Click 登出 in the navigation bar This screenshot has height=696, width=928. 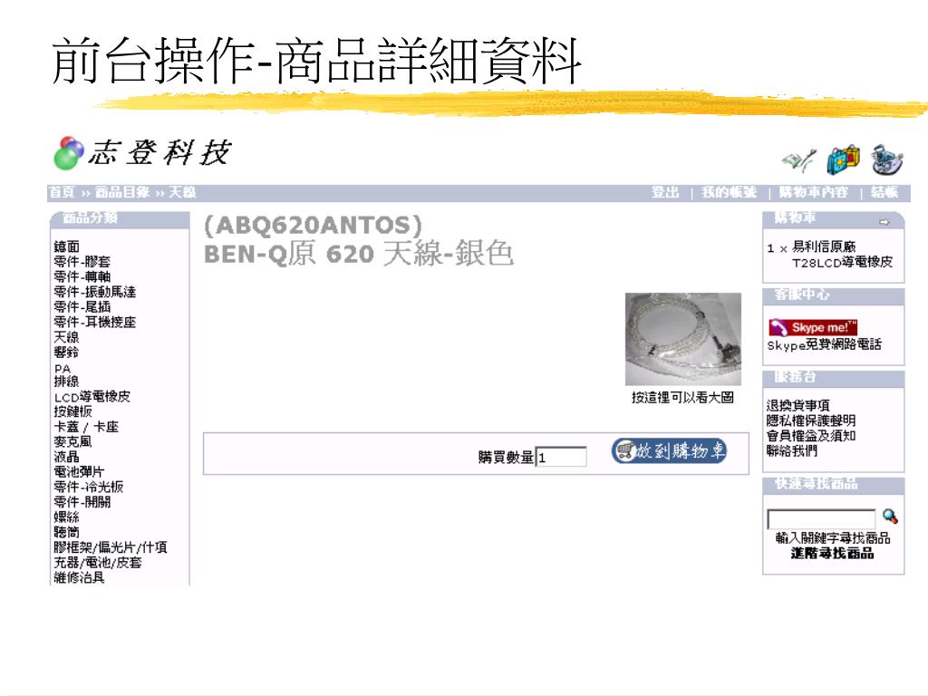[x=665, y=192]
